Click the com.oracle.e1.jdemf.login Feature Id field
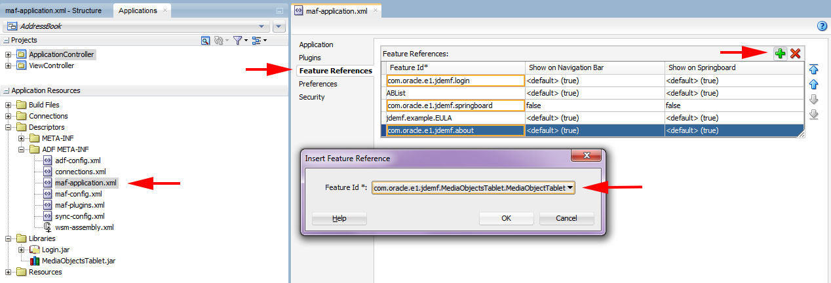This screenshot has height=283, width=831. coord(455,81)
